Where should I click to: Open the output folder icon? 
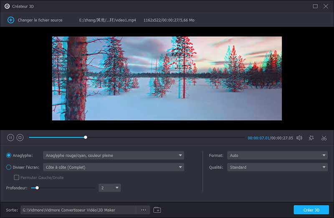[x=157, y=210]
